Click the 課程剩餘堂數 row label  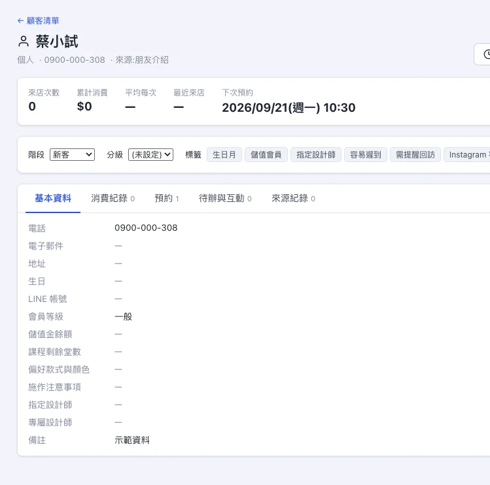54,352
